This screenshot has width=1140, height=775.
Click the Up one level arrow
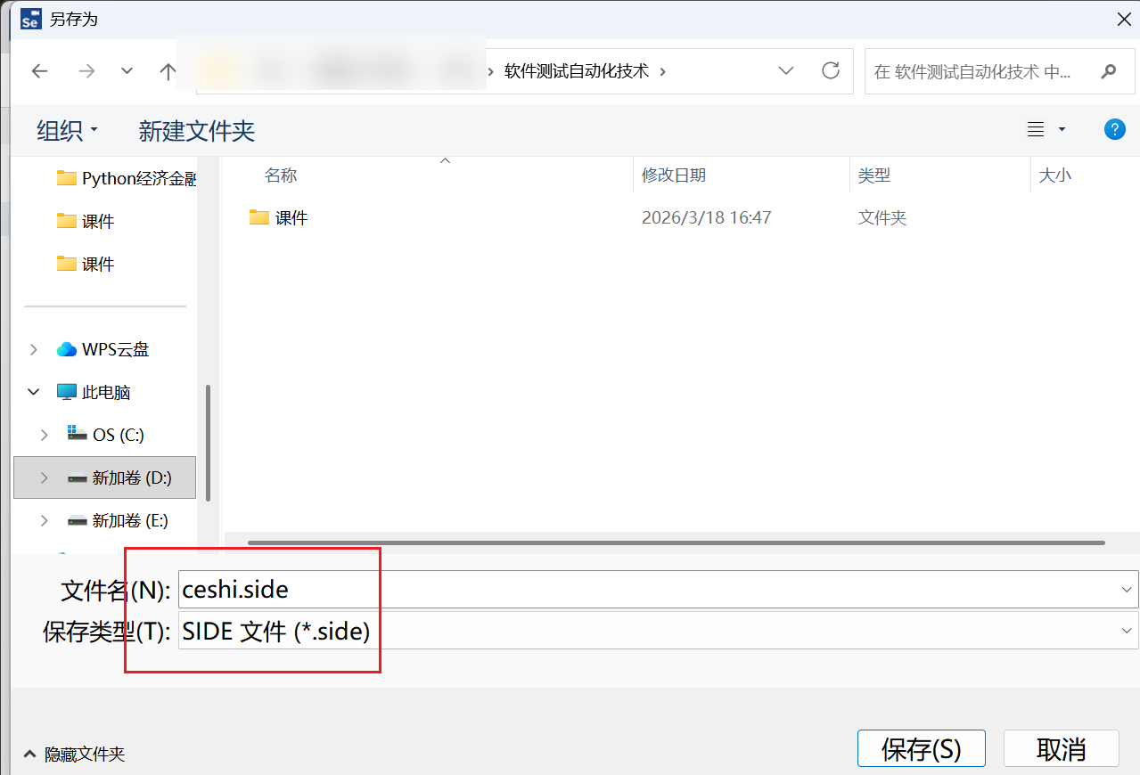(168, 71)
